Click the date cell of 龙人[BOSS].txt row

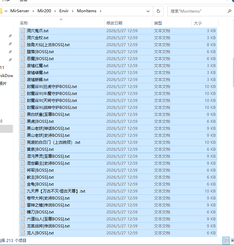(x=122, y=233)
